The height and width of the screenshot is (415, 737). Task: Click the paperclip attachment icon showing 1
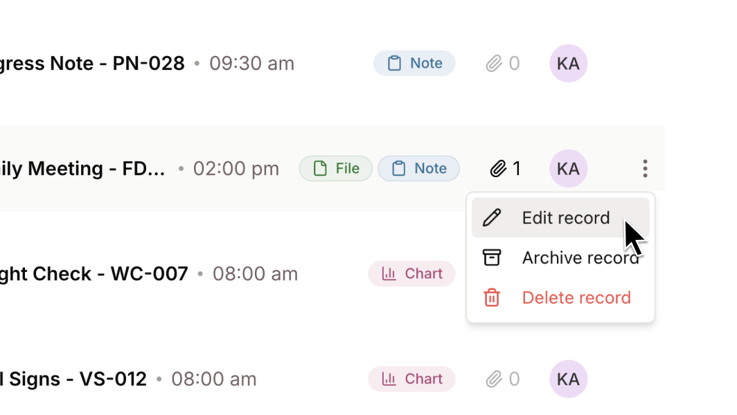[x=498, y=169]
